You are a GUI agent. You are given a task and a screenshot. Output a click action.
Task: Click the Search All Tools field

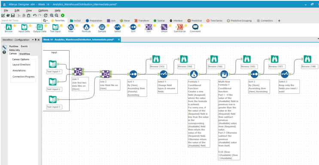click(21, 21)
